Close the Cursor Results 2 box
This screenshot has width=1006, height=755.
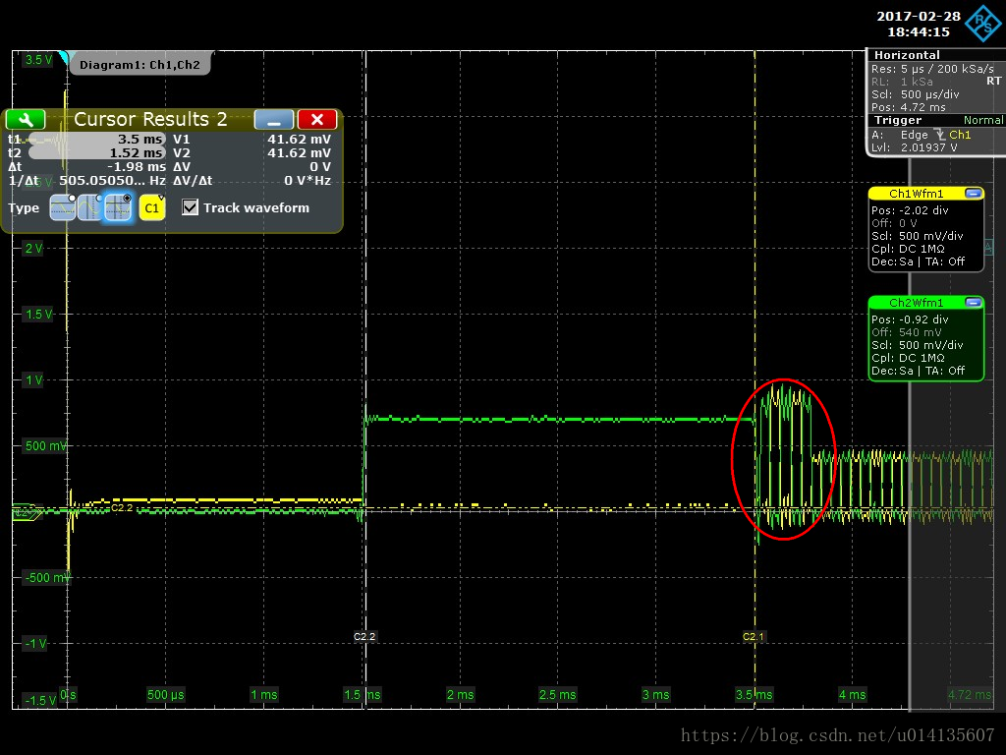316,119
